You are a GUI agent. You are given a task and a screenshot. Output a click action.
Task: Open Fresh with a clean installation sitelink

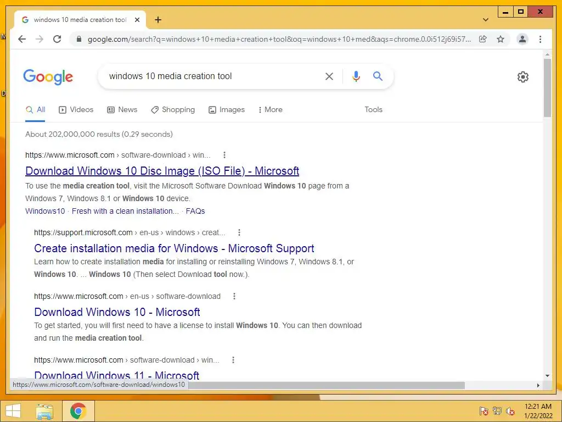pyautogui.click(x=125, y=211)
